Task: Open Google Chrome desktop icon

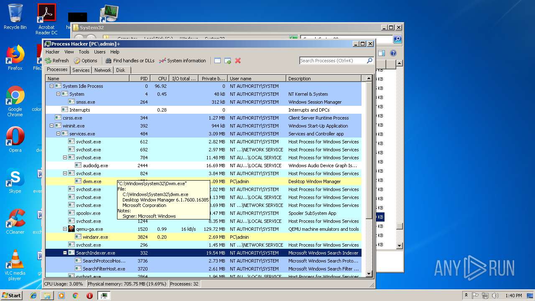Action: tap(15, 102)
